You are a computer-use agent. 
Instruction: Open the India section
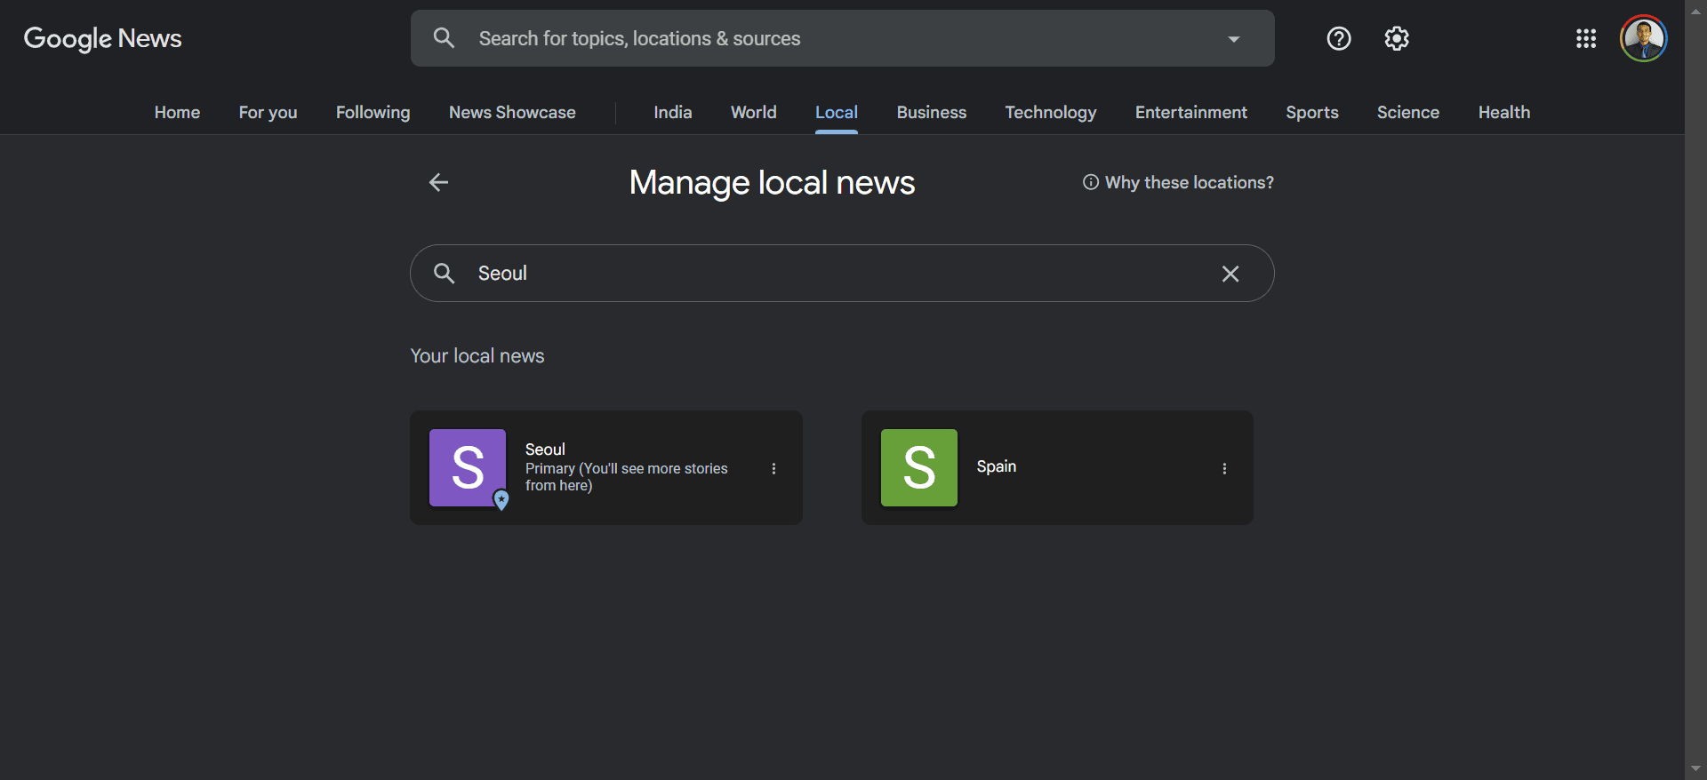point(672,112)
